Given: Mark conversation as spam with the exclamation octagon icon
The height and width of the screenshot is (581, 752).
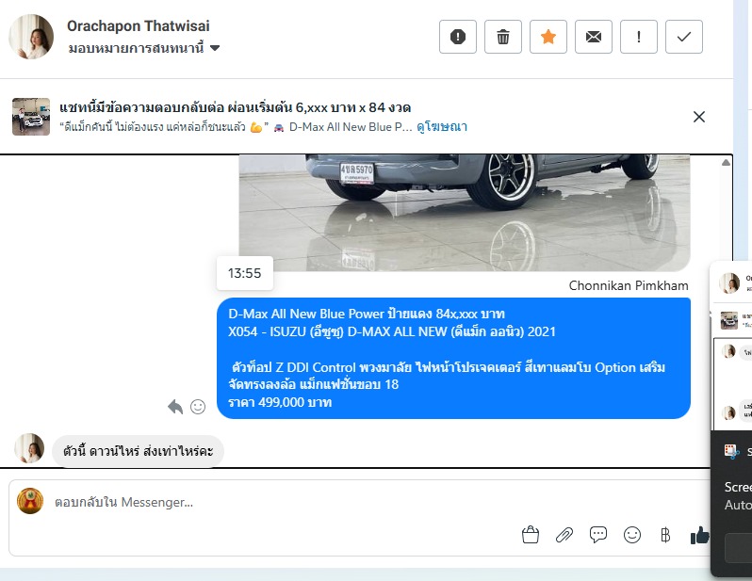Looking at the screenshot, I should click(x=458, y=37).
